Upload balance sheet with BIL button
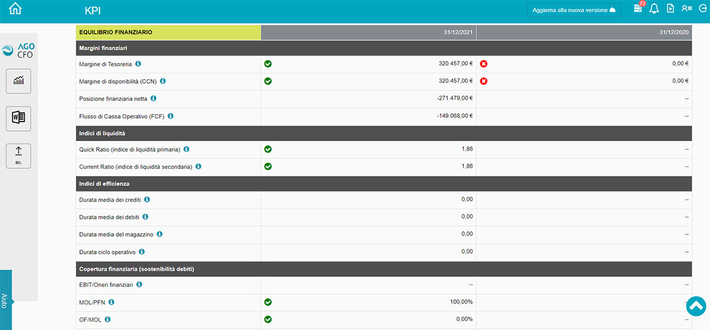The height and width of the screenshot is (330, 710). pyautogui.click(x=18, y=155)
